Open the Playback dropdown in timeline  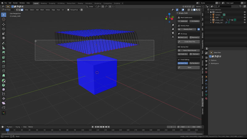pyautogui.click(x=10, y=127)
